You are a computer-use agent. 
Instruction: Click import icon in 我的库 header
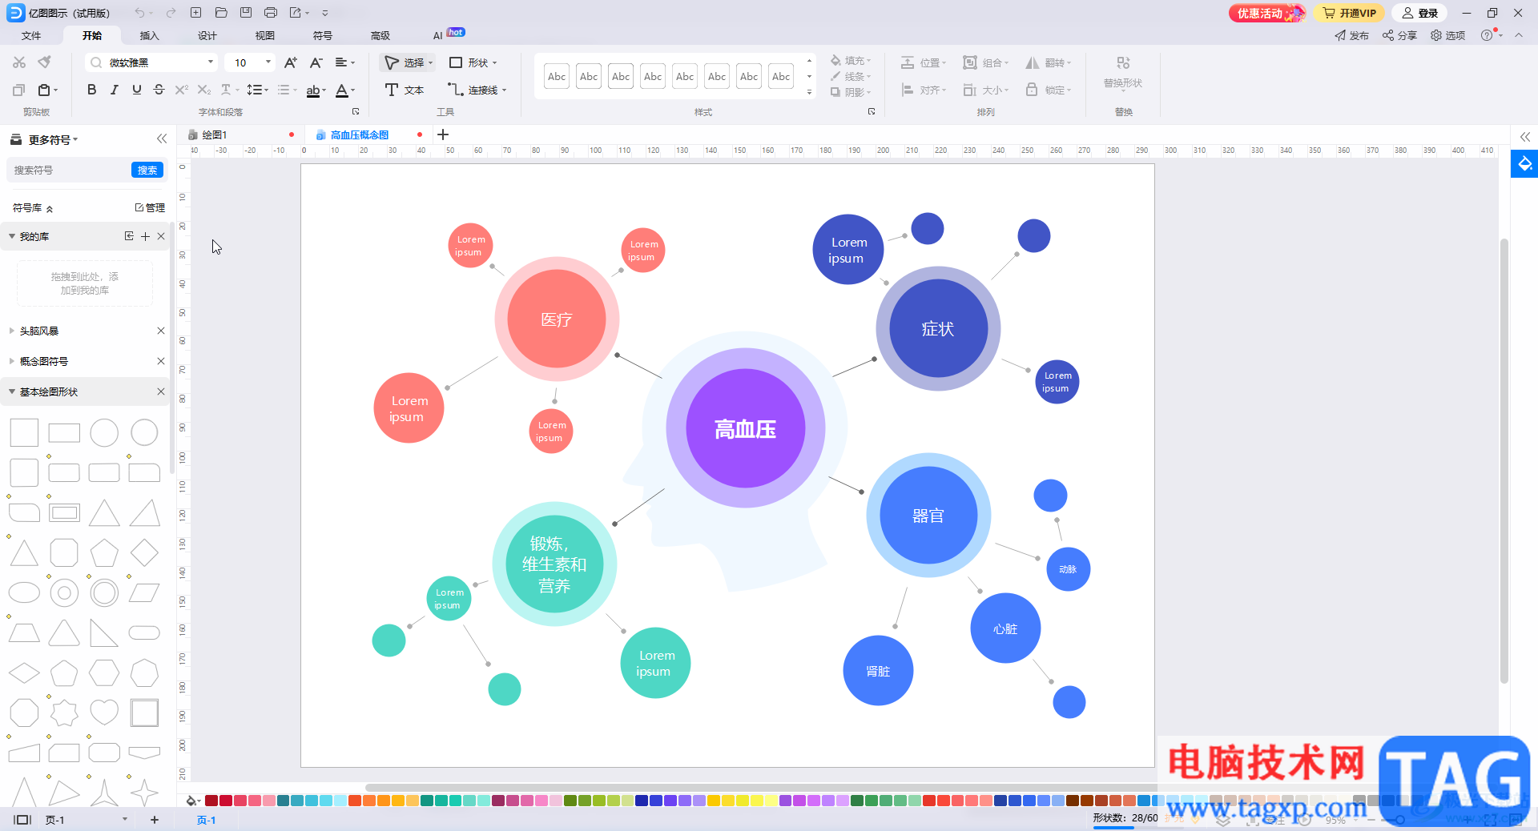[x=129, y=236]
